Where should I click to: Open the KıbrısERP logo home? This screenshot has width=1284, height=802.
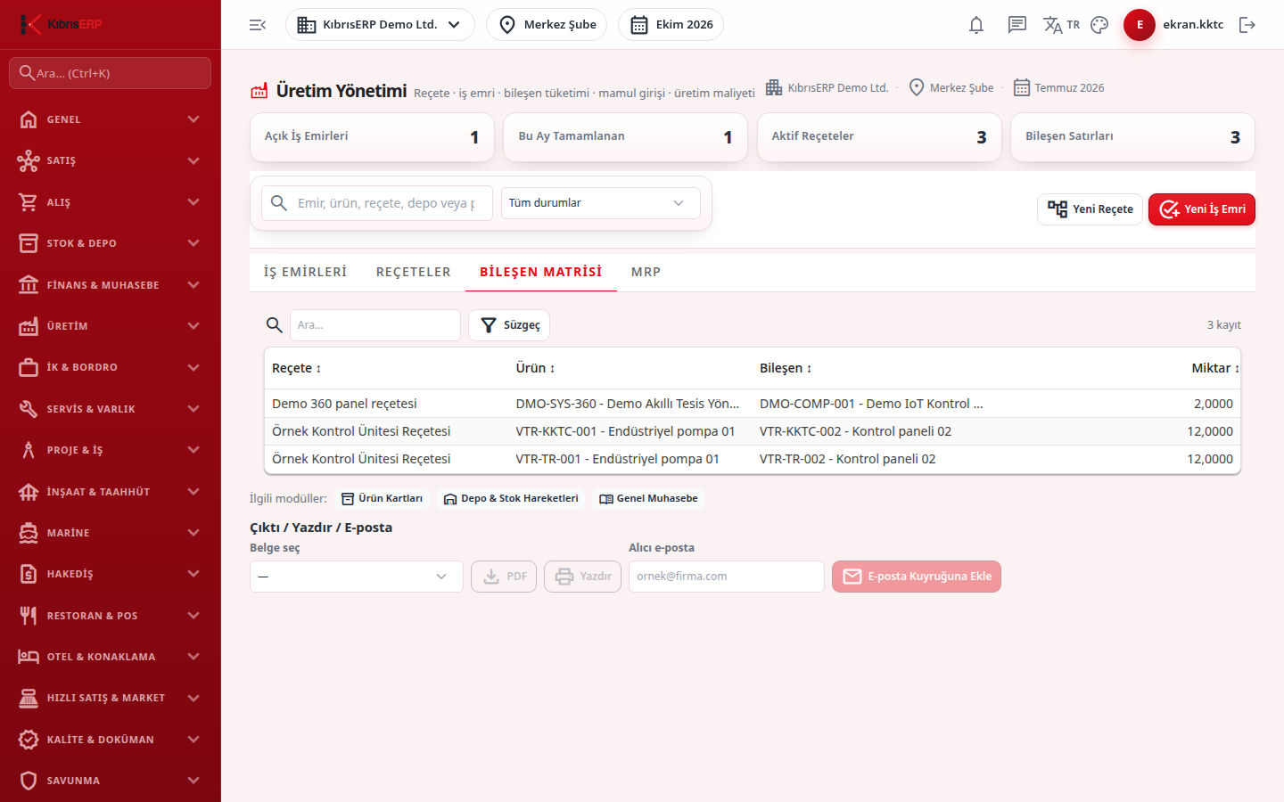(62, 24)
